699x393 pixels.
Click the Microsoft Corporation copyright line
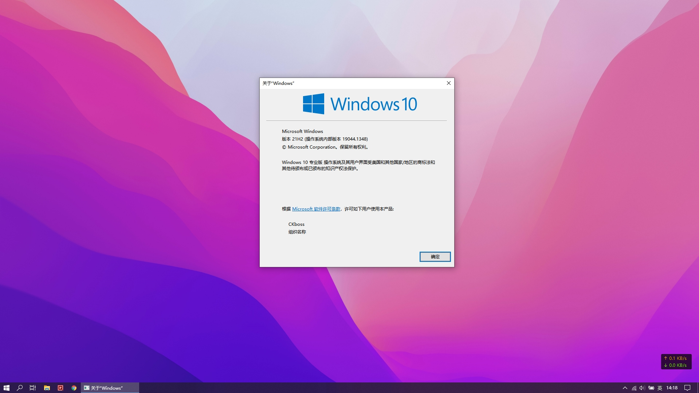coord(326,147)
